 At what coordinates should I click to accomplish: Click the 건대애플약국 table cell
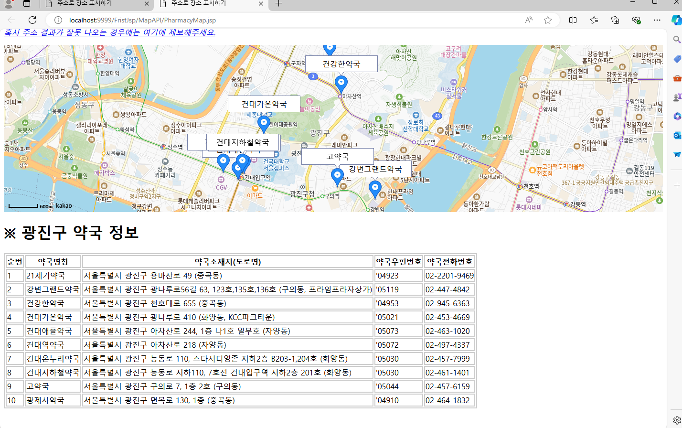pyautogui.click(x=53, y=331)
